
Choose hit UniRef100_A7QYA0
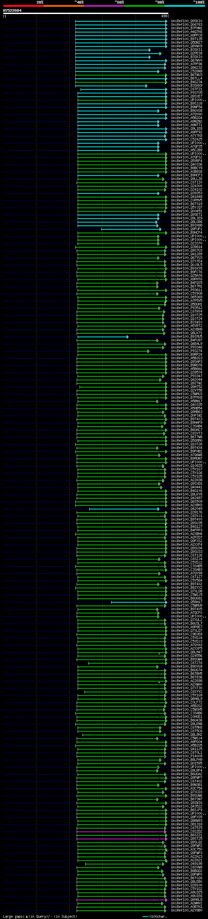pyautogui.click(x=187, y=114)
